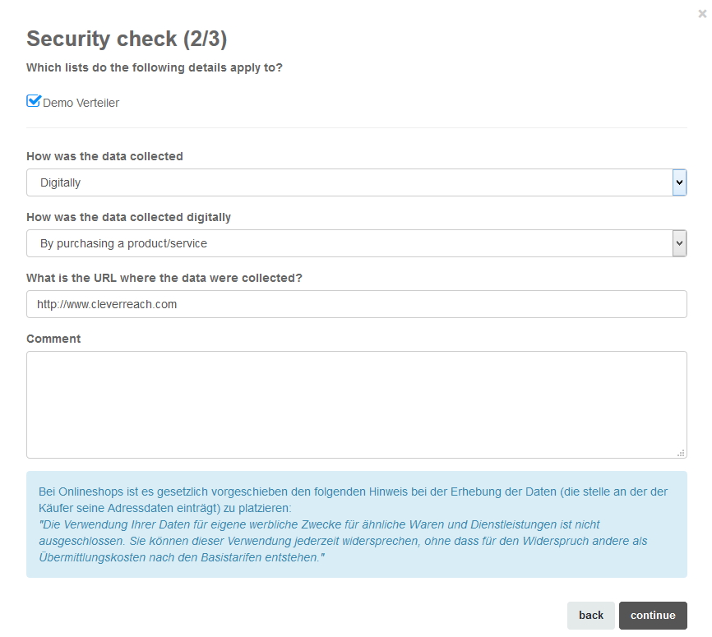Click the Comment field label
This screenshot has height=637, width=712.
pyautogui.click(x=53, y=339)
